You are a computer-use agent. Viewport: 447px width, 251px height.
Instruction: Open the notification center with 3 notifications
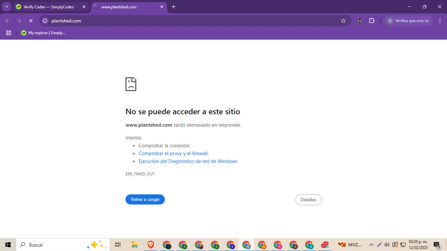click(x=437, y=245)
